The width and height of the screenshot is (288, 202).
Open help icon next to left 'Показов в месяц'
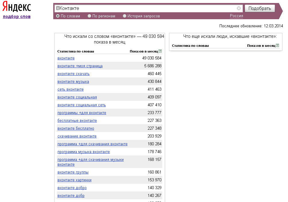pyautogui.click(x=160, y=51)
